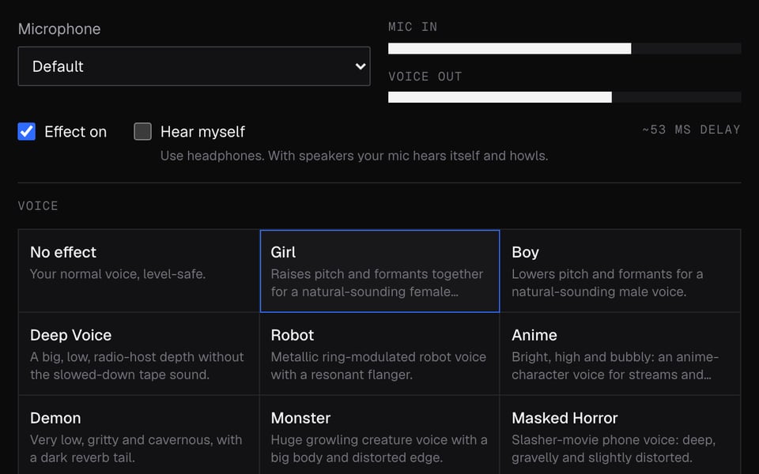The image size is (759, 474).
Task: Click the MIC IN label
Action: [x=413, y=27]
